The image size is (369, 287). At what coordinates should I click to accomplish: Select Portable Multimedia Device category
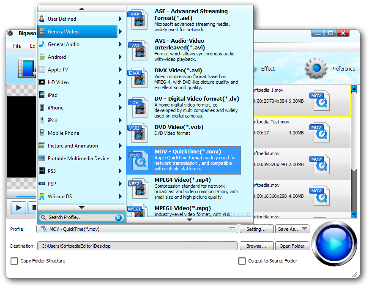tap(77, 159)
